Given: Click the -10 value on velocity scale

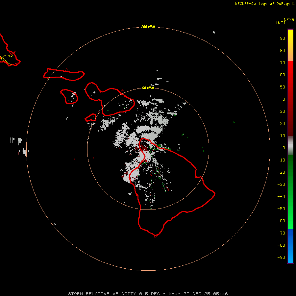Looking at the screenshot, I should [x=281, y=160].
